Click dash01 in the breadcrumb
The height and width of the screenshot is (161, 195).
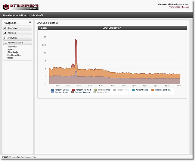coord(19,15)
